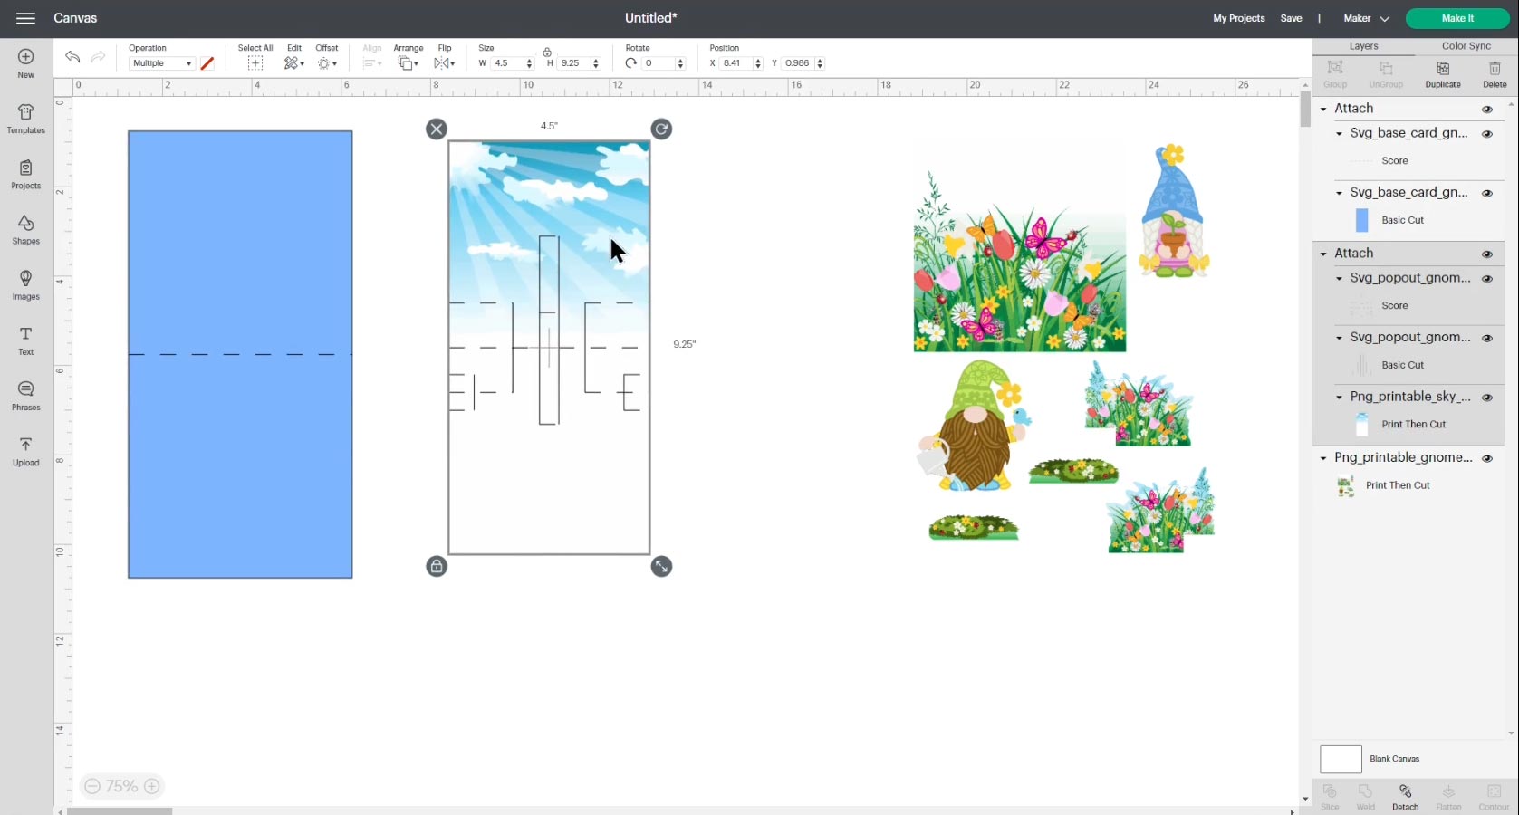This screenshot has width=1519, height=815.
Task: Open the hamburger menu at top left
Action: (x=24, y=17)
